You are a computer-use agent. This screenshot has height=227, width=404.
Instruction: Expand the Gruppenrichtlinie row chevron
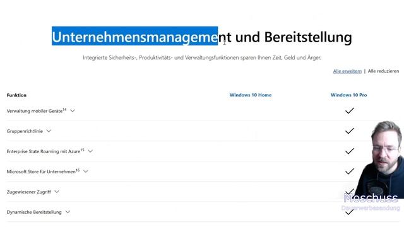click(x=49, y=131)
